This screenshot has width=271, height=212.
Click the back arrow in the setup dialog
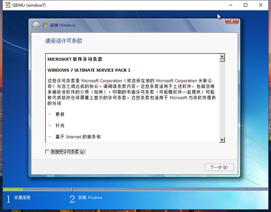[36, 26]
